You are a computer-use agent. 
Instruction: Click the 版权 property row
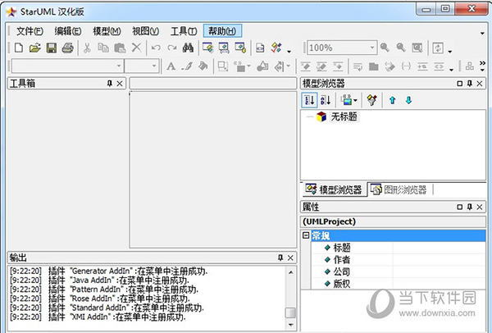coord(399,284)
